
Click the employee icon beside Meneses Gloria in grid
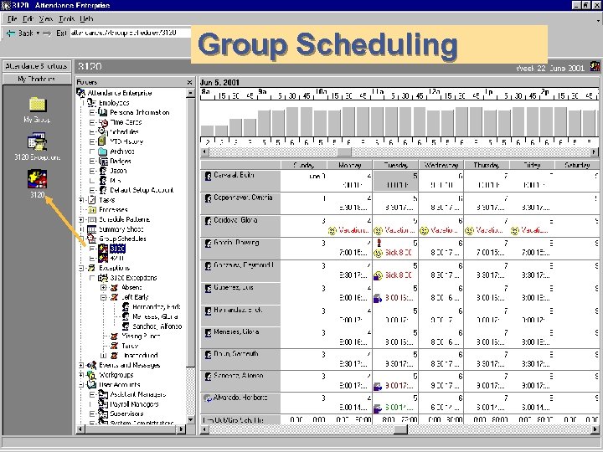[208, 333]
